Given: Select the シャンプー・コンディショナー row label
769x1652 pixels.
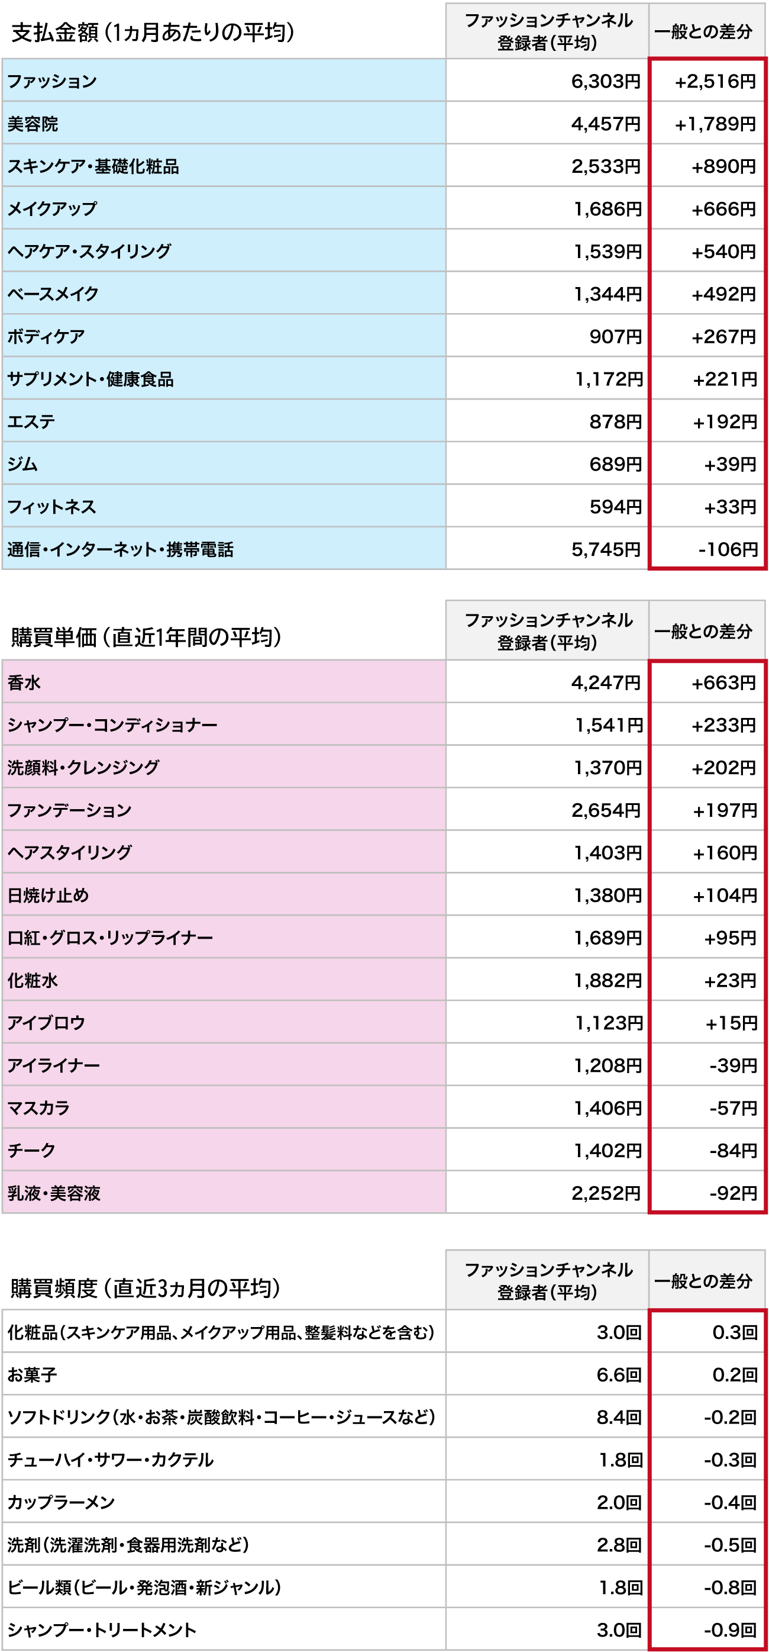Looking at the screenshot, I should [112, 725].
